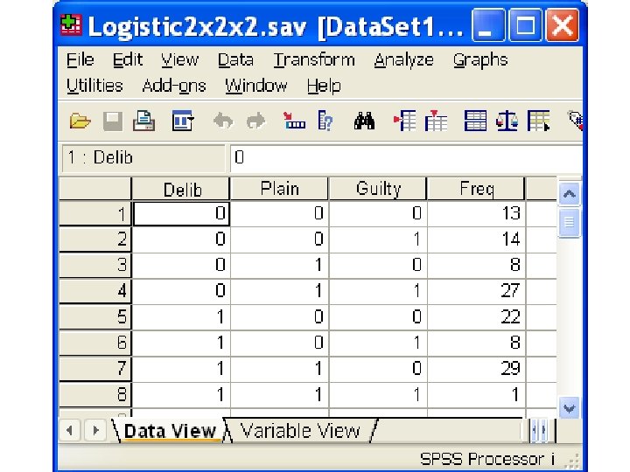This screenshot has height=472, width=630.
Task: Click the Value Labels tag icon
Action: click(x=576, y=121)
